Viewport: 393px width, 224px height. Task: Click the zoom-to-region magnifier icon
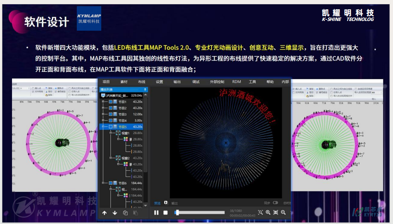click(260, 212)
